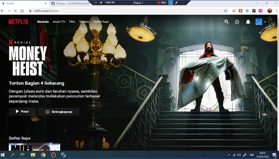Click the Selengkapnya info button
The width and height of the screenshot is (279, 159).
(x=59, y=112)
